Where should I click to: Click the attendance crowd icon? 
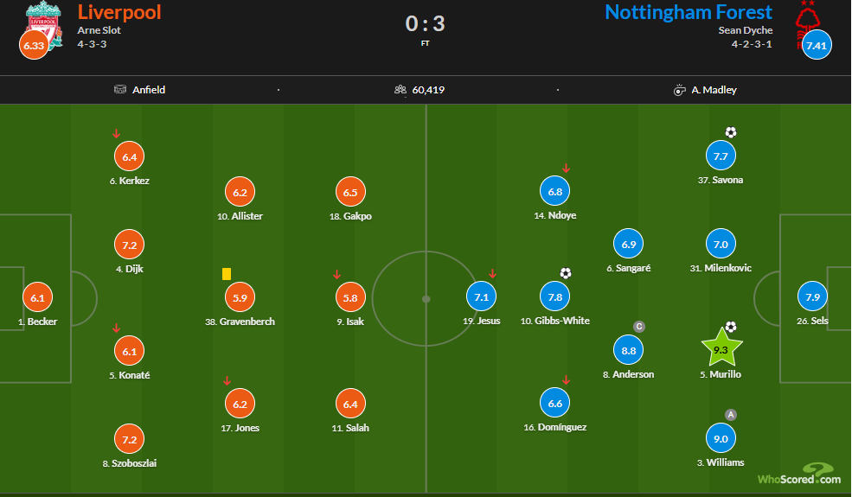pos(400,90)
